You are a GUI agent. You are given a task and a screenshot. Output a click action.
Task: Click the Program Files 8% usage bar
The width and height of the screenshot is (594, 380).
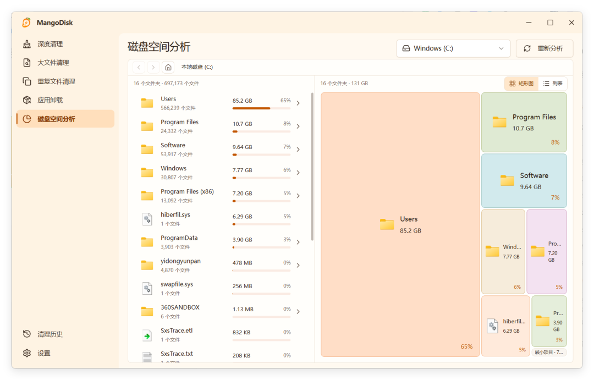[x=261, y=131]
